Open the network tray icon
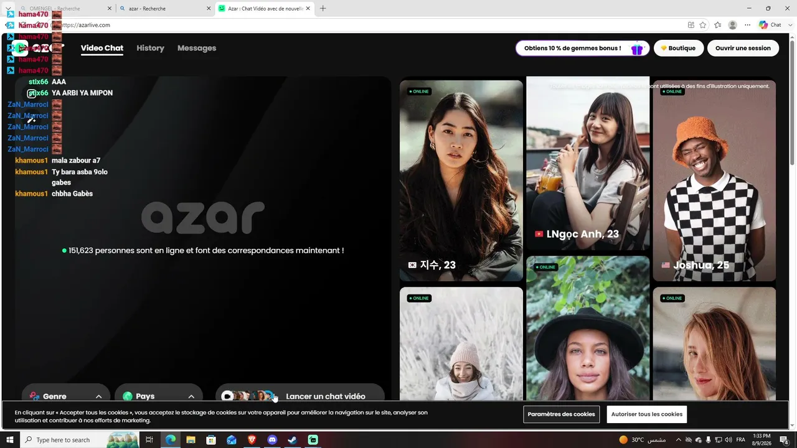This screenshot has width=797, height=448. 719,440
